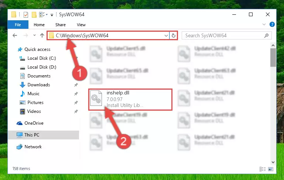Click the OneDrive cloud icon
The height and width of the screenshot is (180, 284).
point(20,123)
